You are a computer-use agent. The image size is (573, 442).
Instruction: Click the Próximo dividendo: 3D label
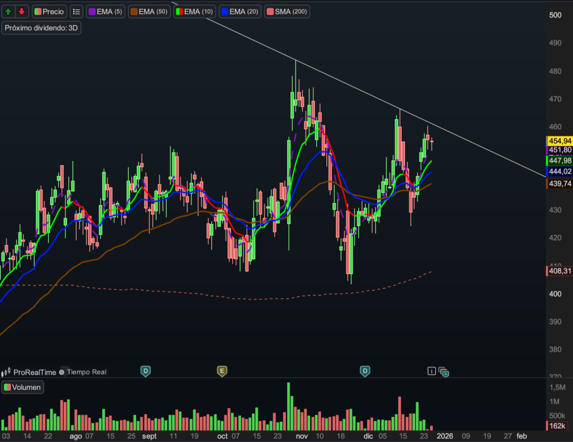tap(41, 28)
